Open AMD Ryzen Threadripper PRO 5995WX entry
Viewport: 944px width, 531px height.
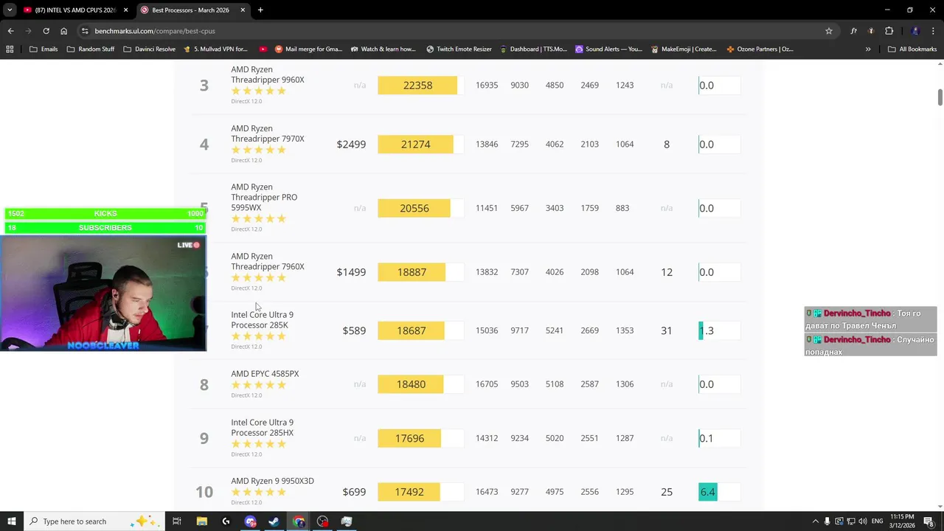[x=264, y=198]
